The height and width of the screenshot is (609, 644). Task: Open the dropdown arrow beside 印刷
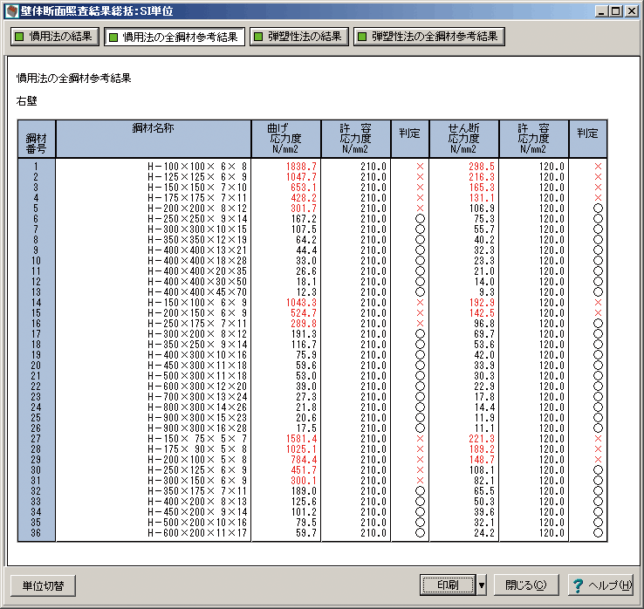coord(482,585)
